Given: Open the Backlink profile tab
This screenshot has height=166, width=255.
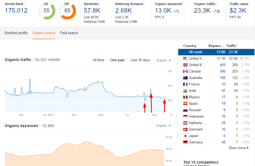Looking at the screenshot, I should [16, 33].
